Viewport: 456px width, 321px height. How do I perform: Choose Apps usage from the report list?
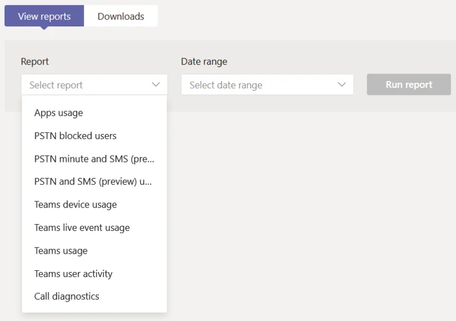(x=94, y=113)
